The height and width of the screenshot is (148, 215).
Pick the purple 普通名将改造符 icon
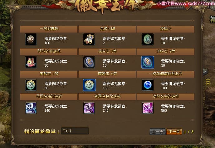tap(89, 108)
